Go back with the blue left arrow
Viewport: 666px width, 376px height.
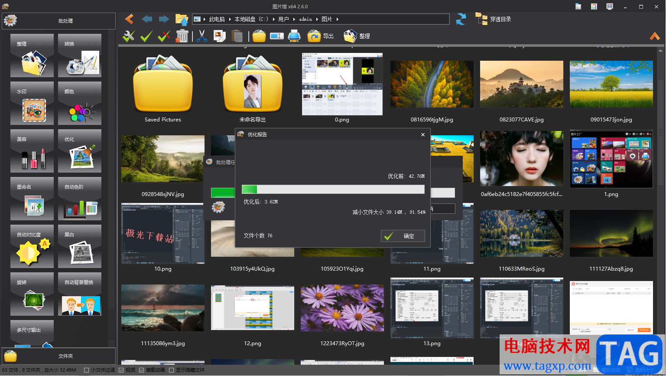[147, 19]
